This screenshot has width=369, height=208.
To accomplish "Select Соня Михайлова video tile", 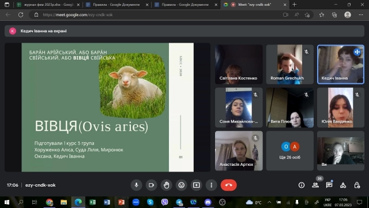I will [x=239, y=107].
